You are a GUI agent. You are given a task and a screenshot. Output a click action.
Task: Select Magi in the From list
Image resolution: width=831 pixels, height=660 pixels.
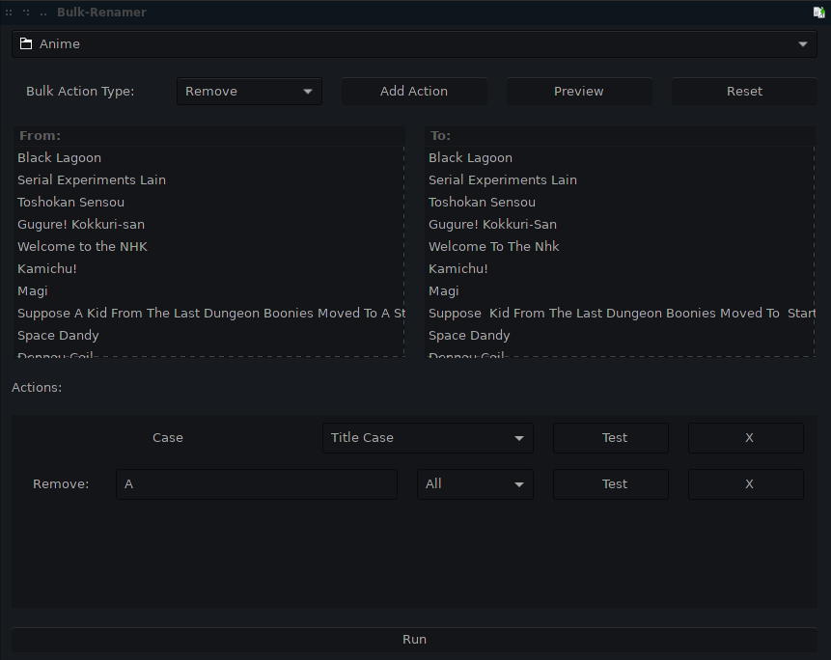click(x=209, y=291)
